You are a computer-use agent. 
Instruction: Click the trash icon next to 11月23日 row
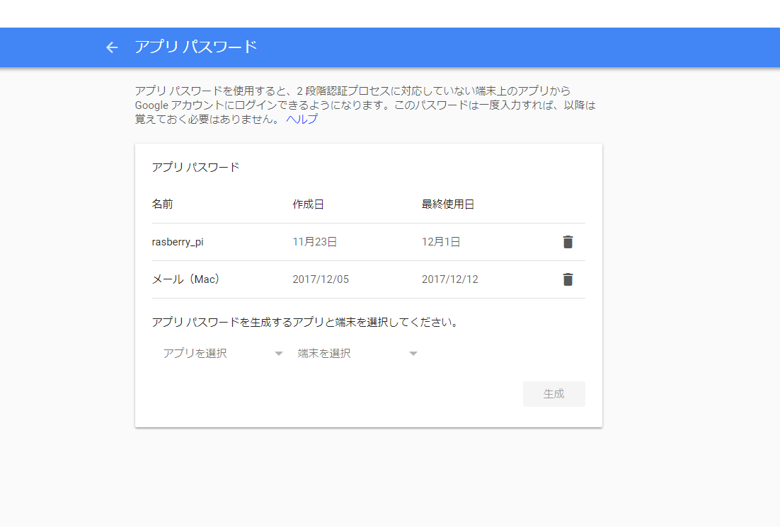[568, 241]
